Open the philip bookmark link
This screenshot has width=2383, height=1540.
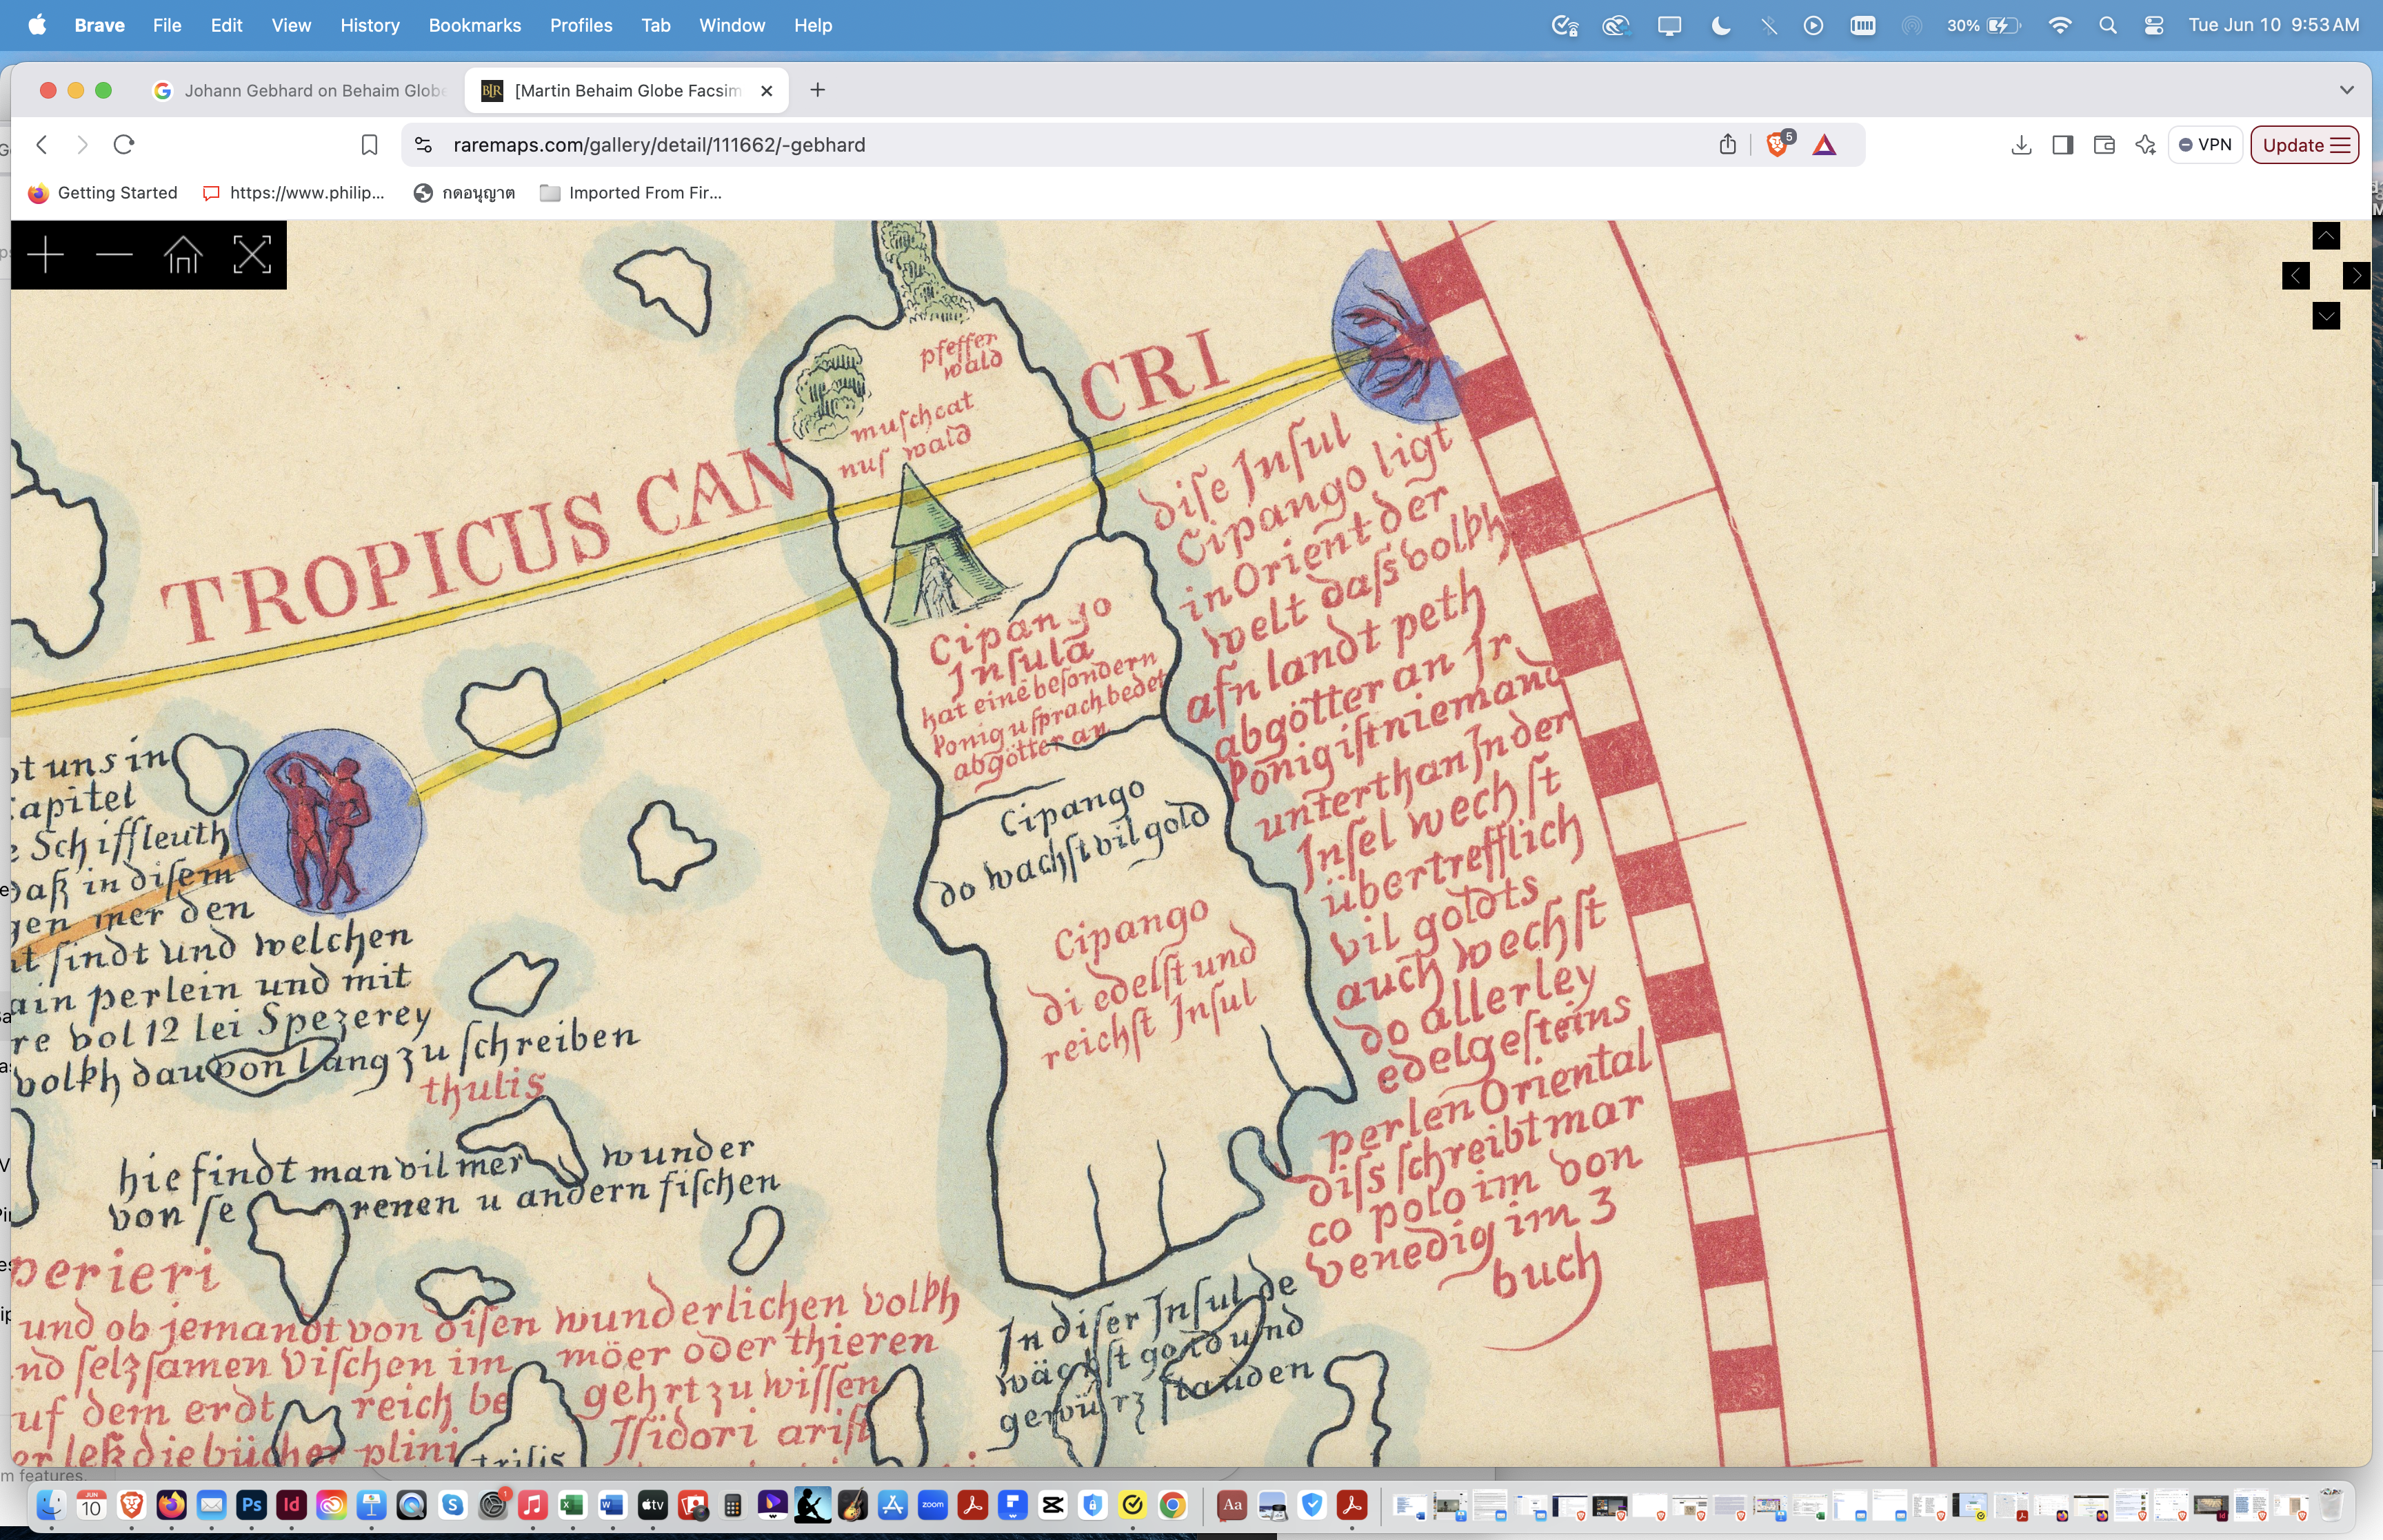[x=294, y=193]
